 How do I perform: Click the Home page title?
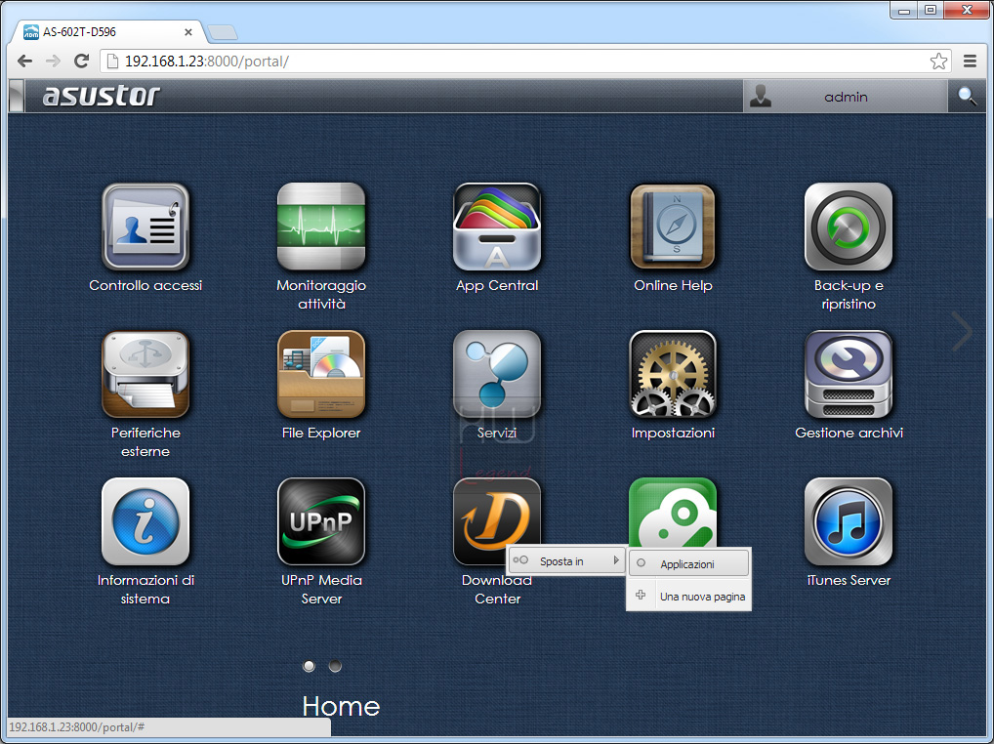(341, 706)
